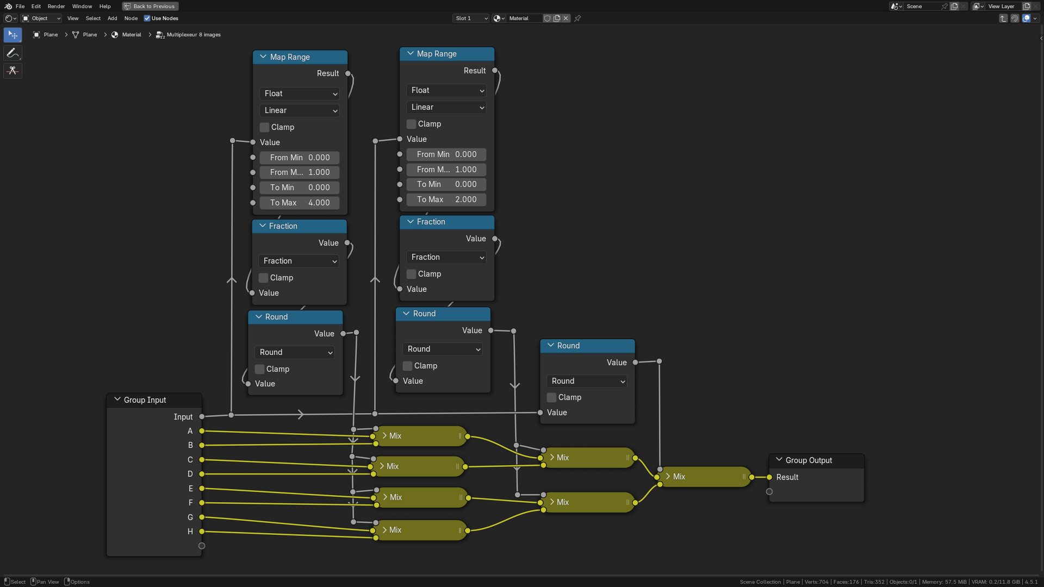Add a new View Layer
This screenshot has width=1044, height=587.
coord(1027,7)
